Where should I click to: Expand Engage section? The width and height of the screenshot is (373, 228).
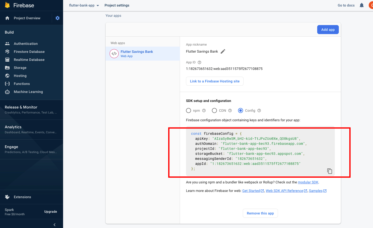31,149
